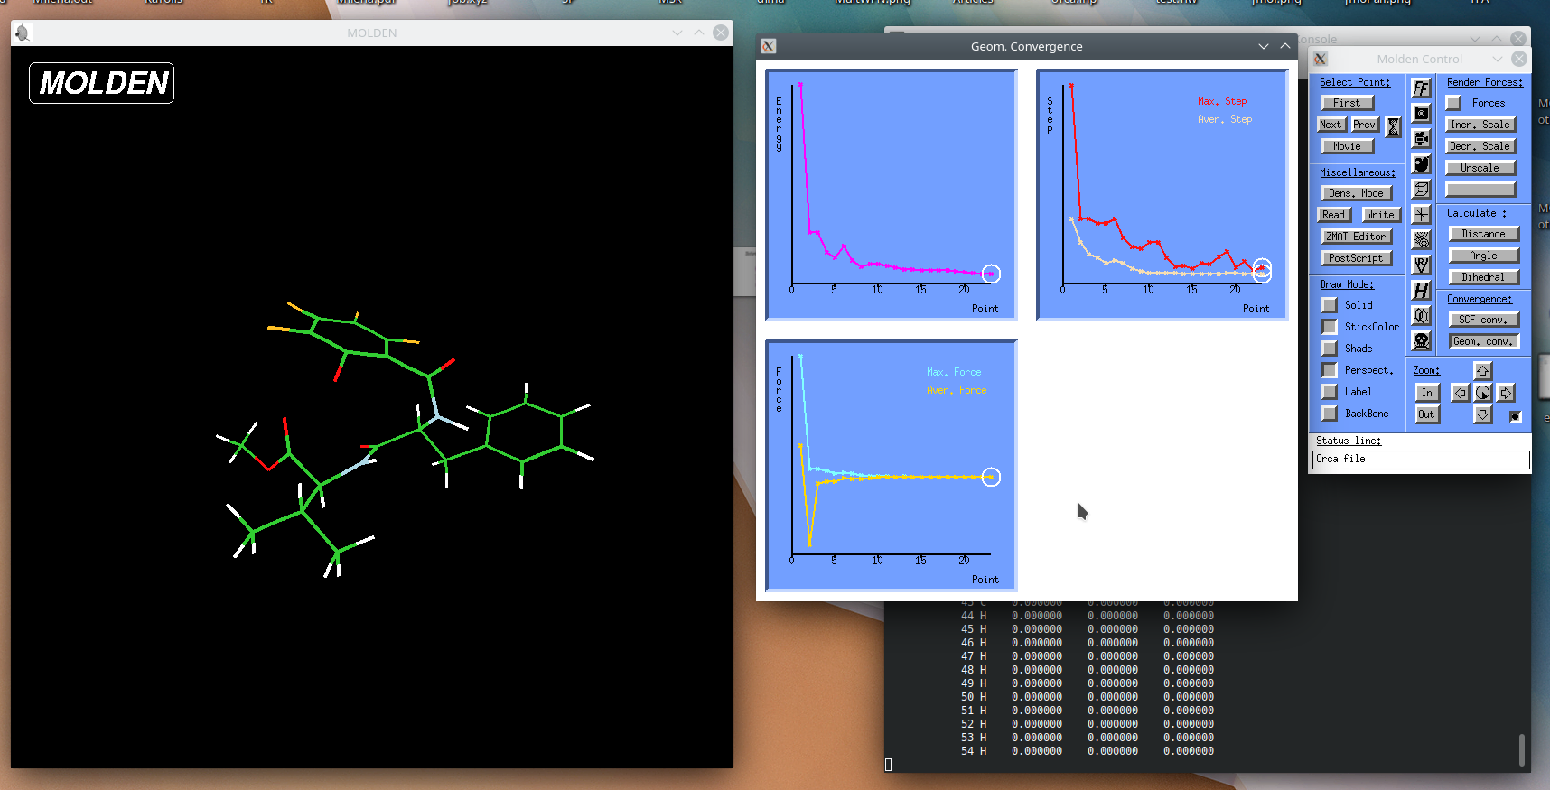
Task: Click current-point circle on Step plot
Action: tap(1262, 270)
